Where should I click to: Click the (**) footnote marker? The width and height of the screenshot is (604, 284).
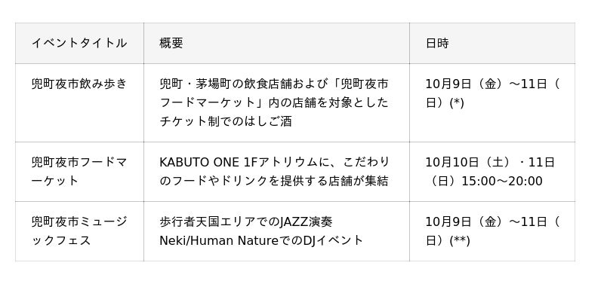460,240
